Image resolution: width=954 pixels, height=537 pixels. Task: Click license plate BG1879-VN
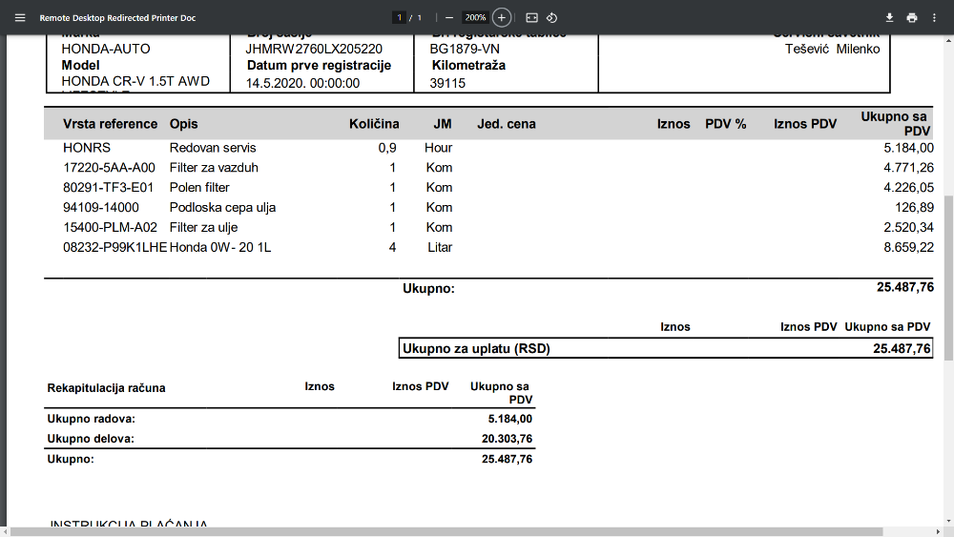tap(465, 49)
